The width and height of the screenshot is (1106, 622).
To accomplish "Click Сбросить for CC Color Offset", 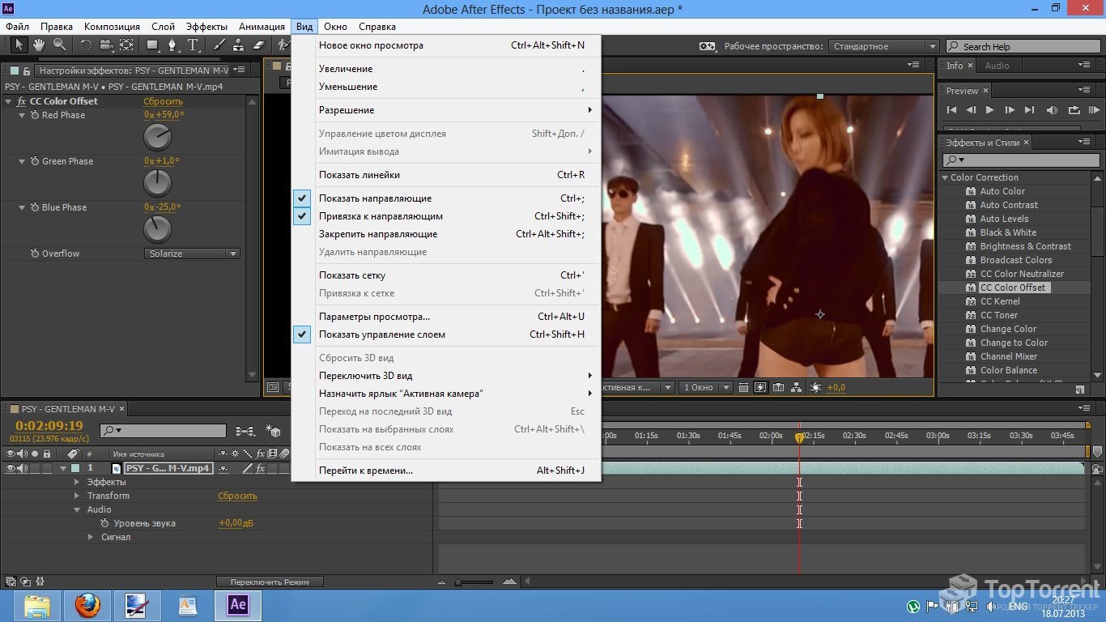I will tap(163, 101).
